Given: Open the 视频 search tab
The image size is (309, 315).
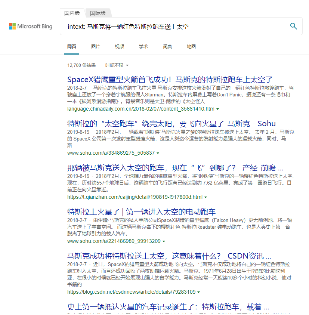Looking at the screenshot, I should click(120, 47).
